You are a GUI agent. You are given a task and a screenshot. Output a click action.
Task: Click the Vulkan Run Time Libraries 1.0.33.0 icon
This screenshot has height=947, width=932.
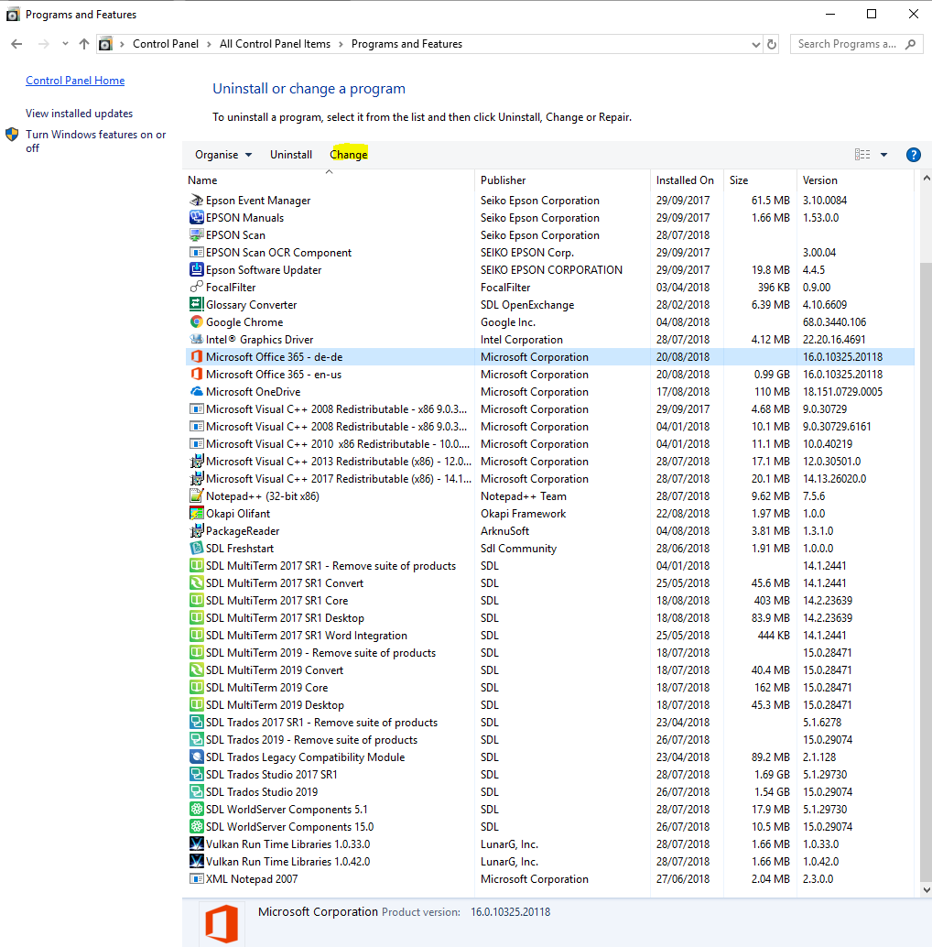tap(196, 844)
